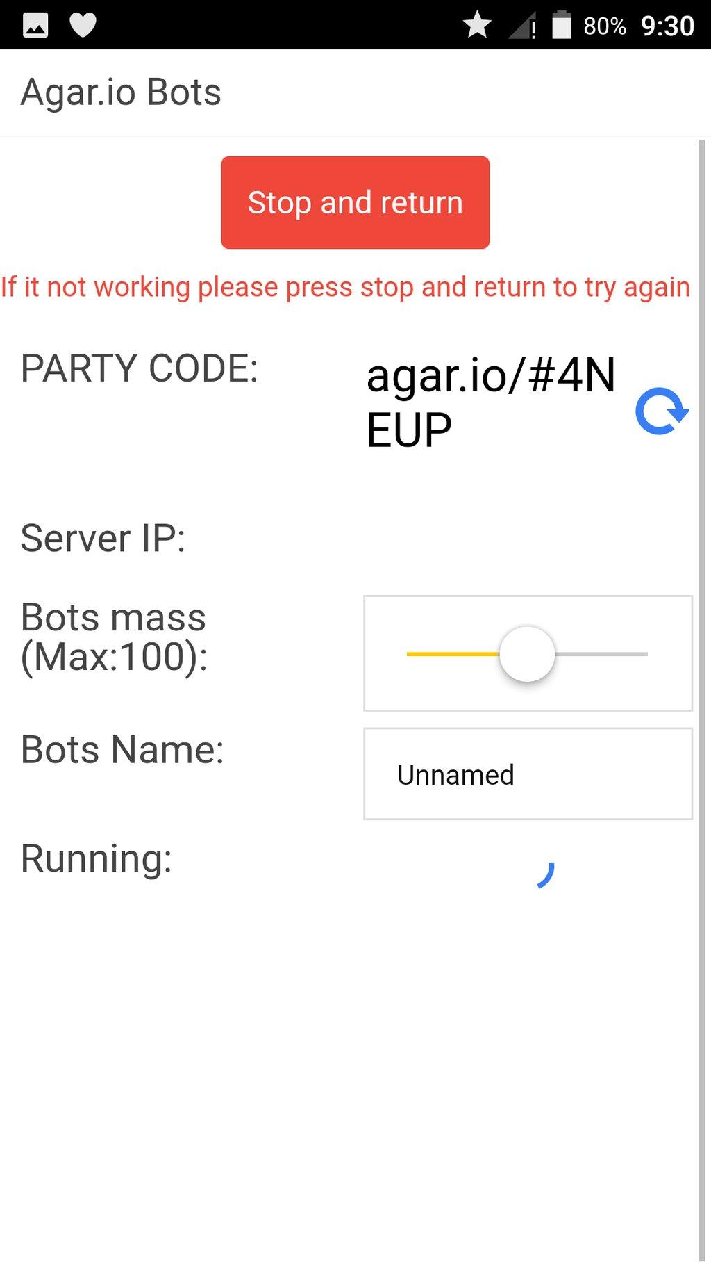Click the Stop and return button
Screen dimensions: 711x1265
click(x=355, y=202)
